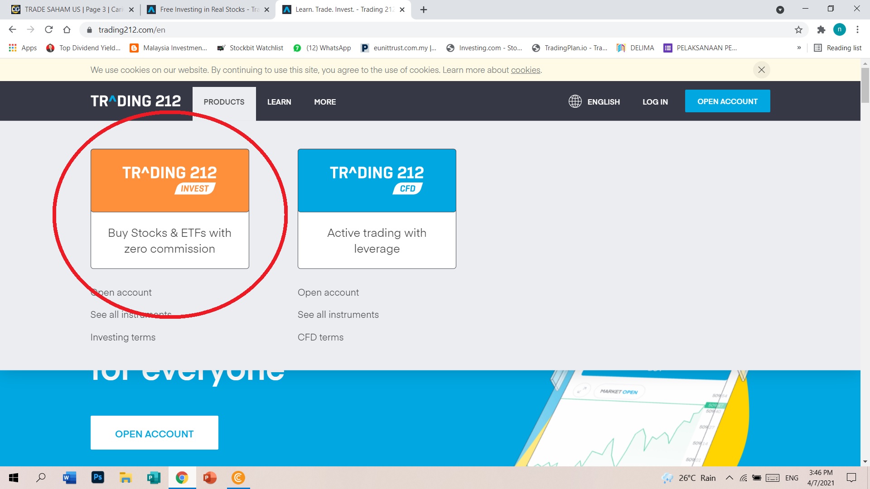
Task: Open the MORE menu
Action: tap(325, 102)
